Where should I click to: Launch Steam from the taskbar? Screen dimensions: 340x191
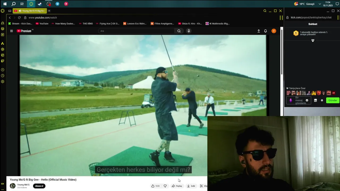click(x=40, y=4)
